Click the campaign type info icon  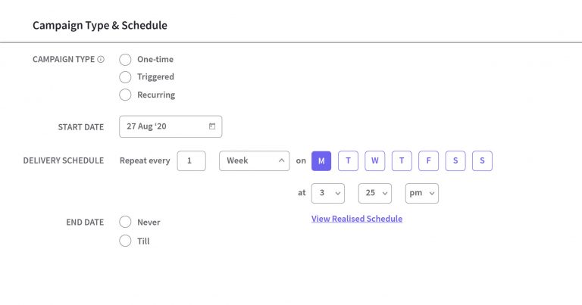(x=101, y=59)
